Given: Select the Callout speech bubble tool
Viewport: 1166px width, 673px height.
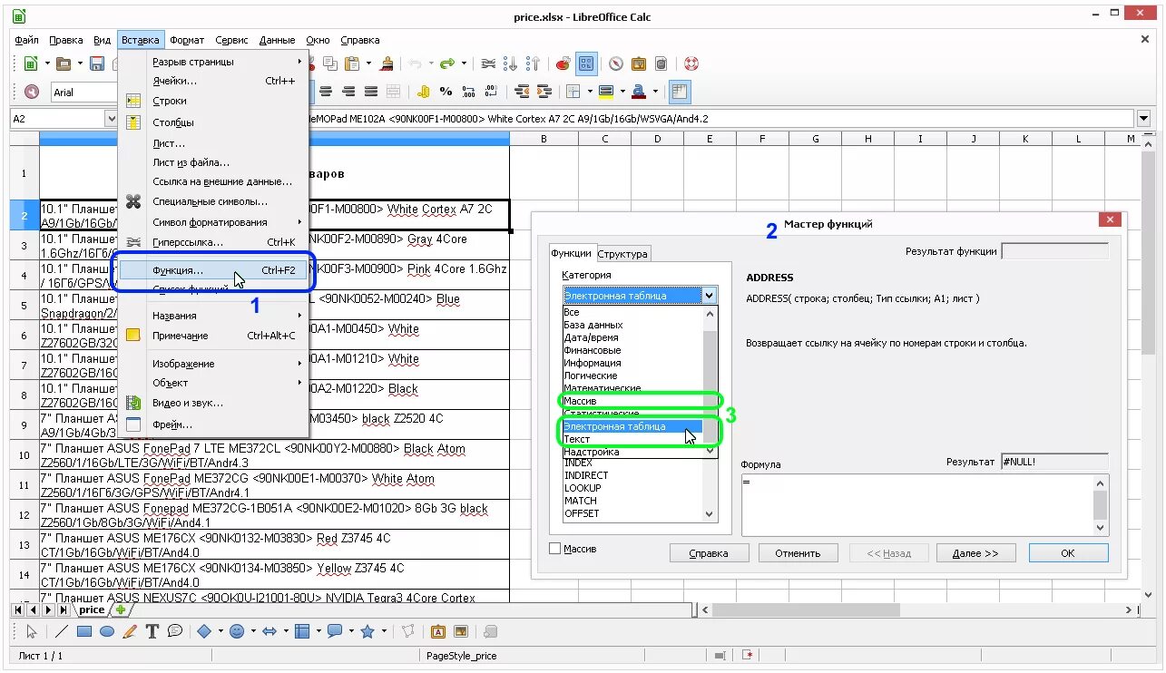Looking at the screenshot, I should coord(175,631).
